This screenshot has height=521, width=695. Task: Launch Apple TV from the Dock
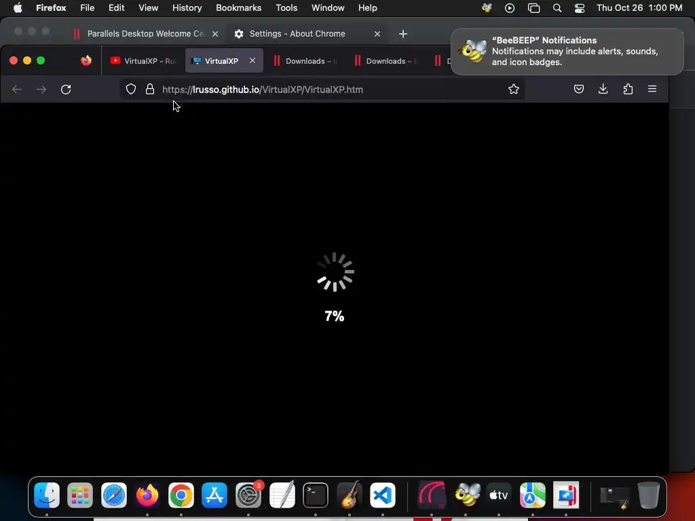(499, 495)
